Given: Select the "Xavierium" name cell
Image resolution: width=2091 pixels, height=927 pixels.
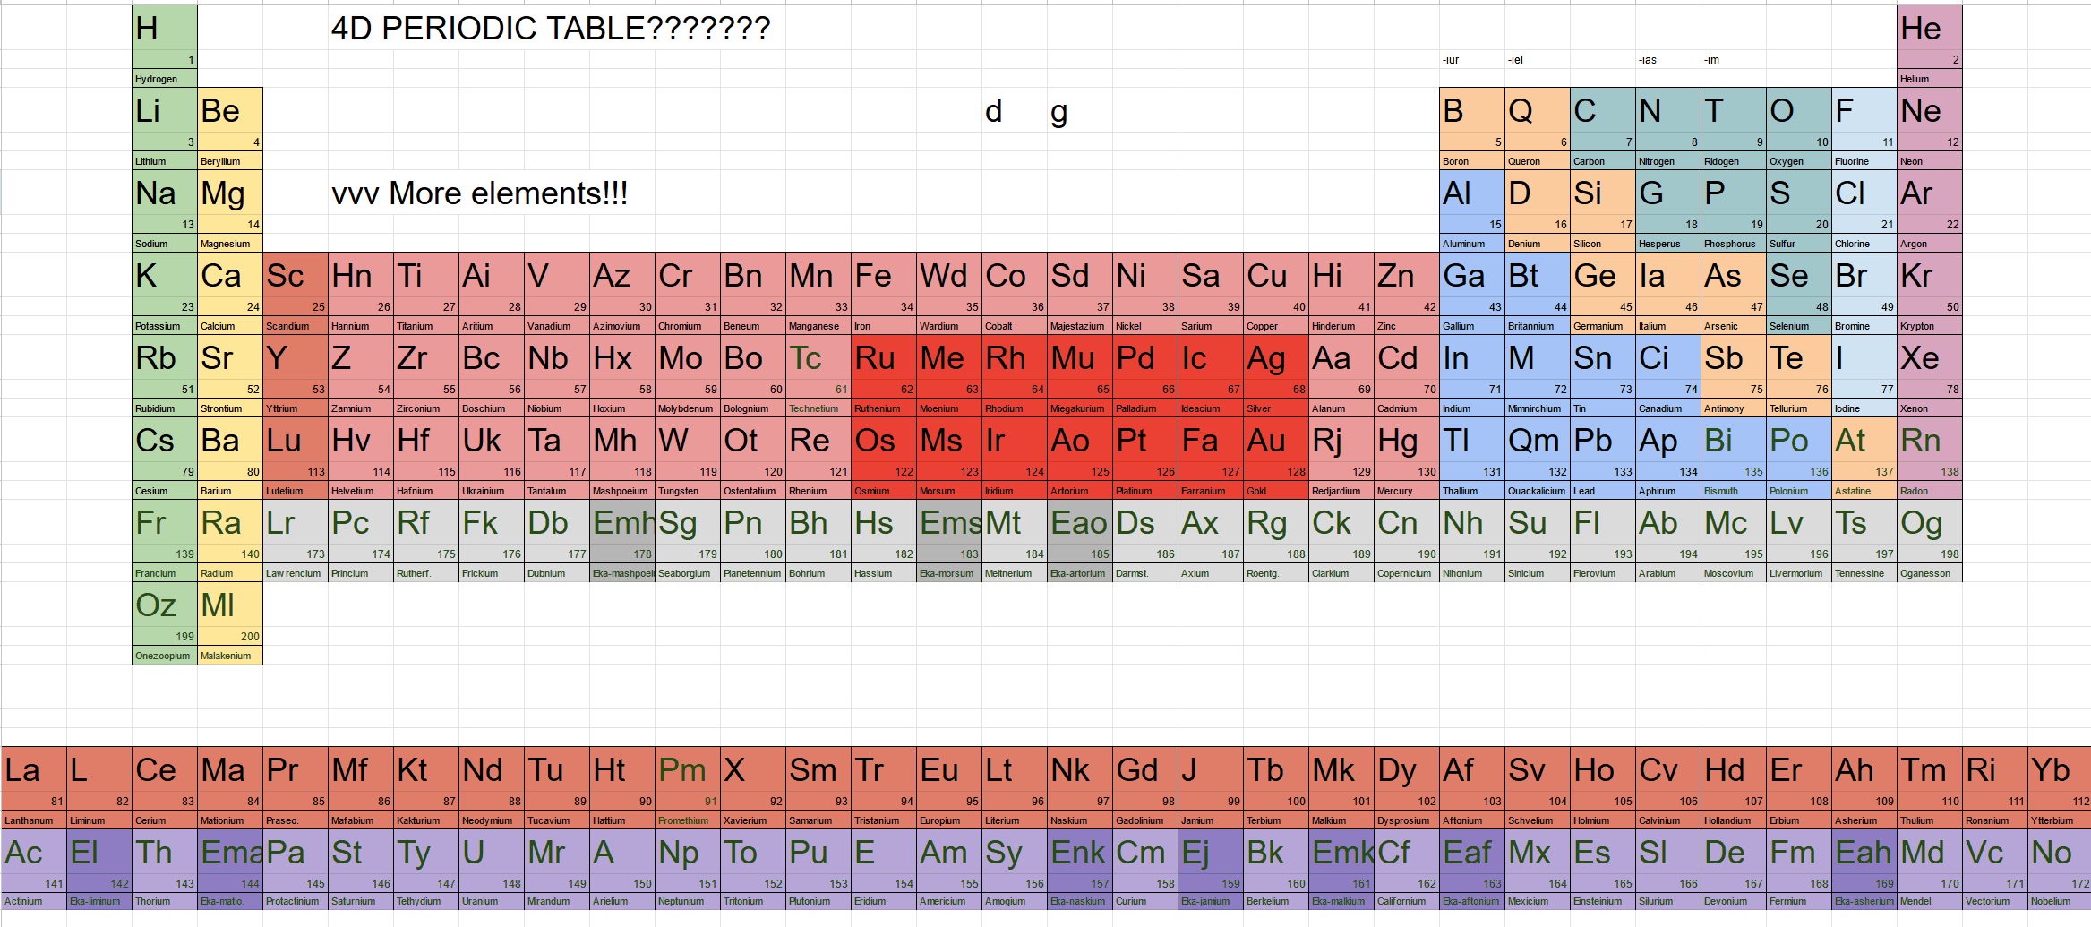Looking at the screenshot, I should 753,820.
